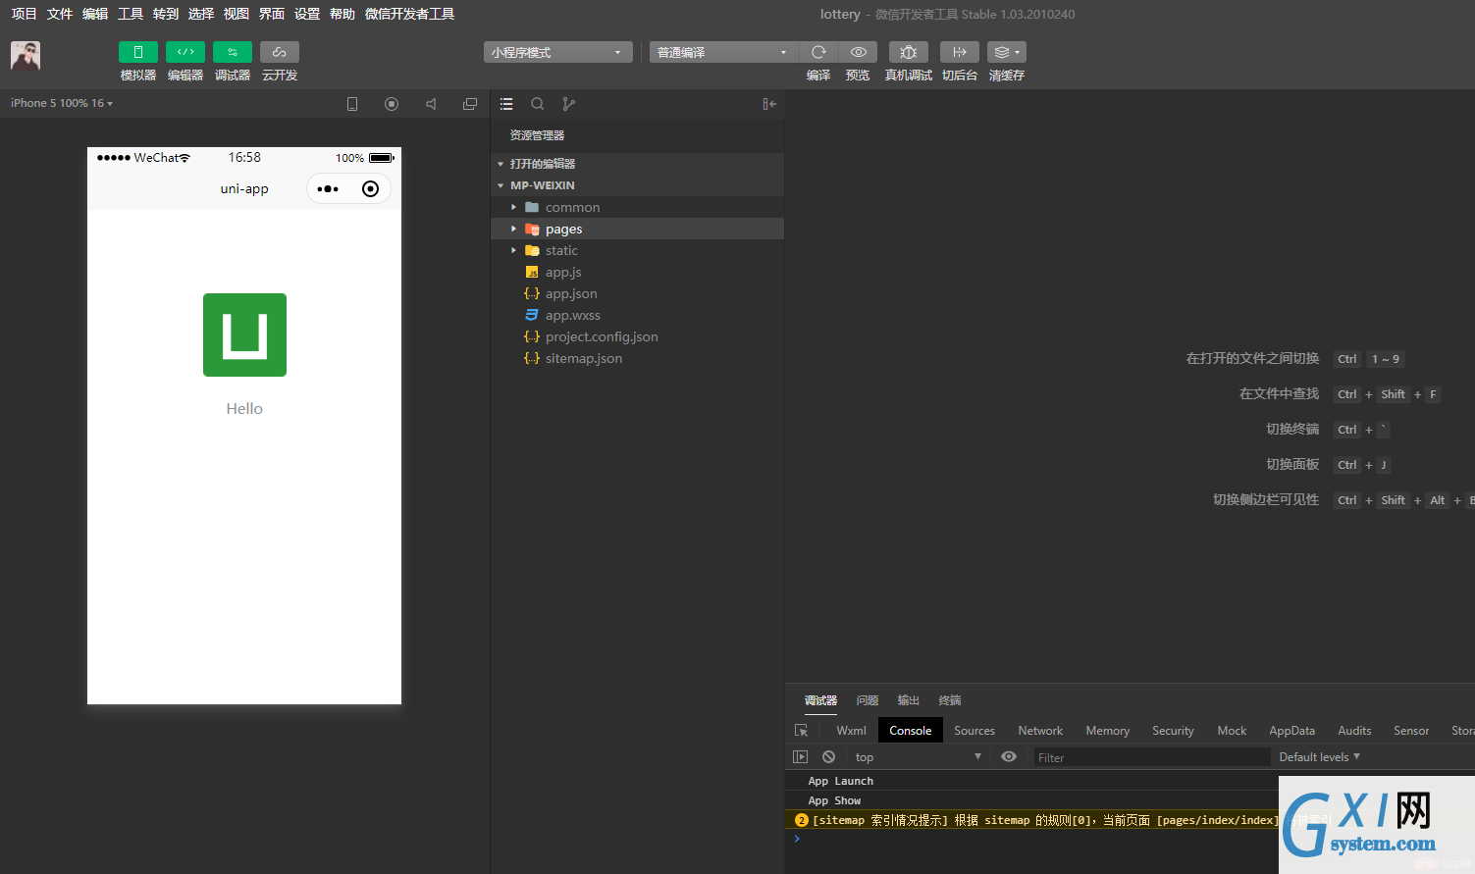This screenshot has height=874, width=1475.
Task: Open the 小程序模式 mode dropdown
Action: tap(557, 52)
